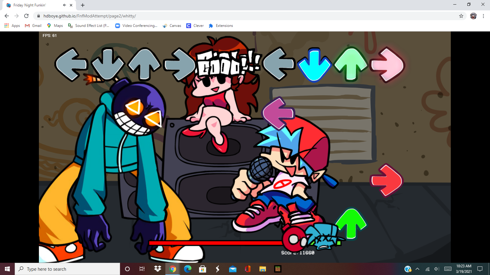Open the Minecraft icon on the taskbar
Screen dimensions: 490x275
[x=277, y=269]
